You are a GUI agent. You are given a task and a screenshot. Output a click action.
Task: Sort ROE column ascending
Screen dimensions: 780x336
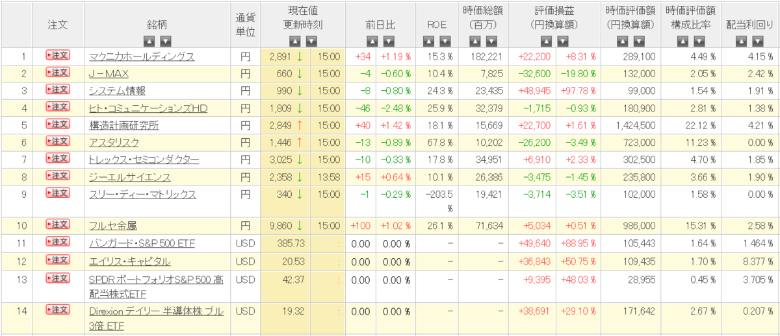pos(428,41)
